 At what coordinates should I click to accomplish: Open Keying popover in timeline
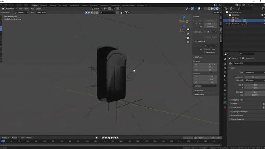click(15, 138)
